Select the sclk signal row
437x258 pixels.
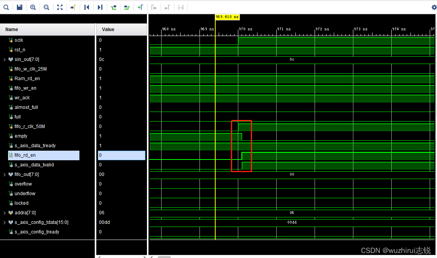pos(19,40)
